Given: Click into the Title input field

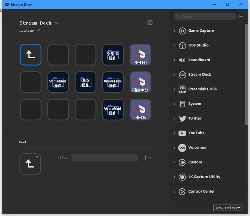Looking at the screenshot, I should pyautogui.click(x=105, y=158).
